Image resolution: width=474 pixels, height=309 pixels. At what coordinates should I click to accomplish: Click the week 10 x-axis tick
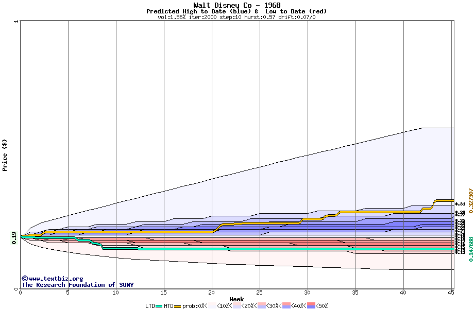click(116, 293)
